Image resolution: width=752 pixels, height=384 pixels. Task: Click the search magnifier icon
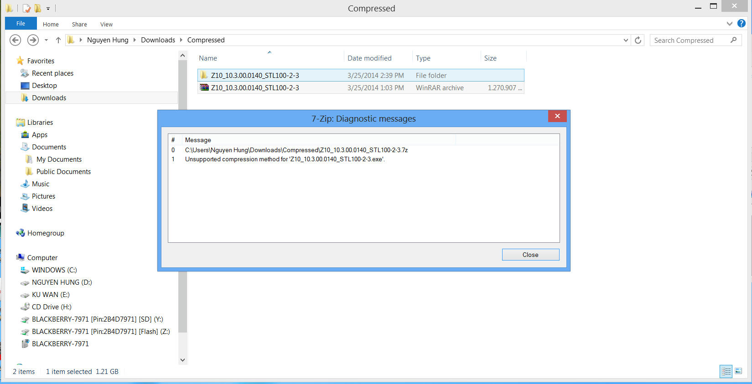click(733, 40)
